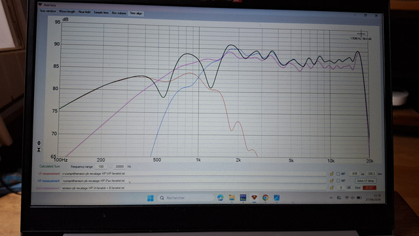Click the 1k frequency axis label
The image size is (419, 236).
[198, 160]
